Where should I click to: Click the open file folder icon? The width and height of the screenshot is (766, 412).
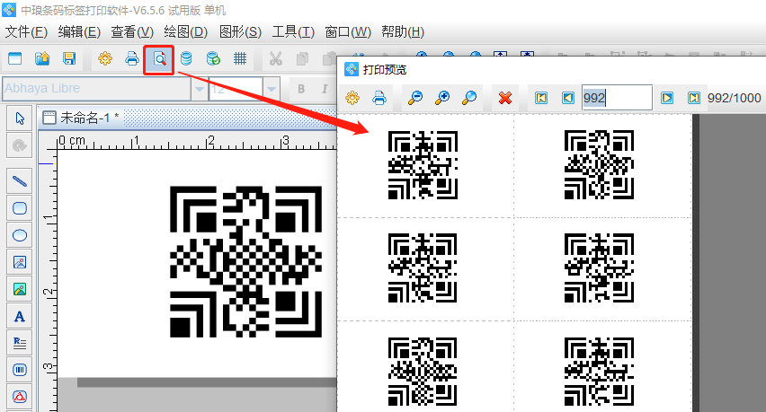(42, 59)
